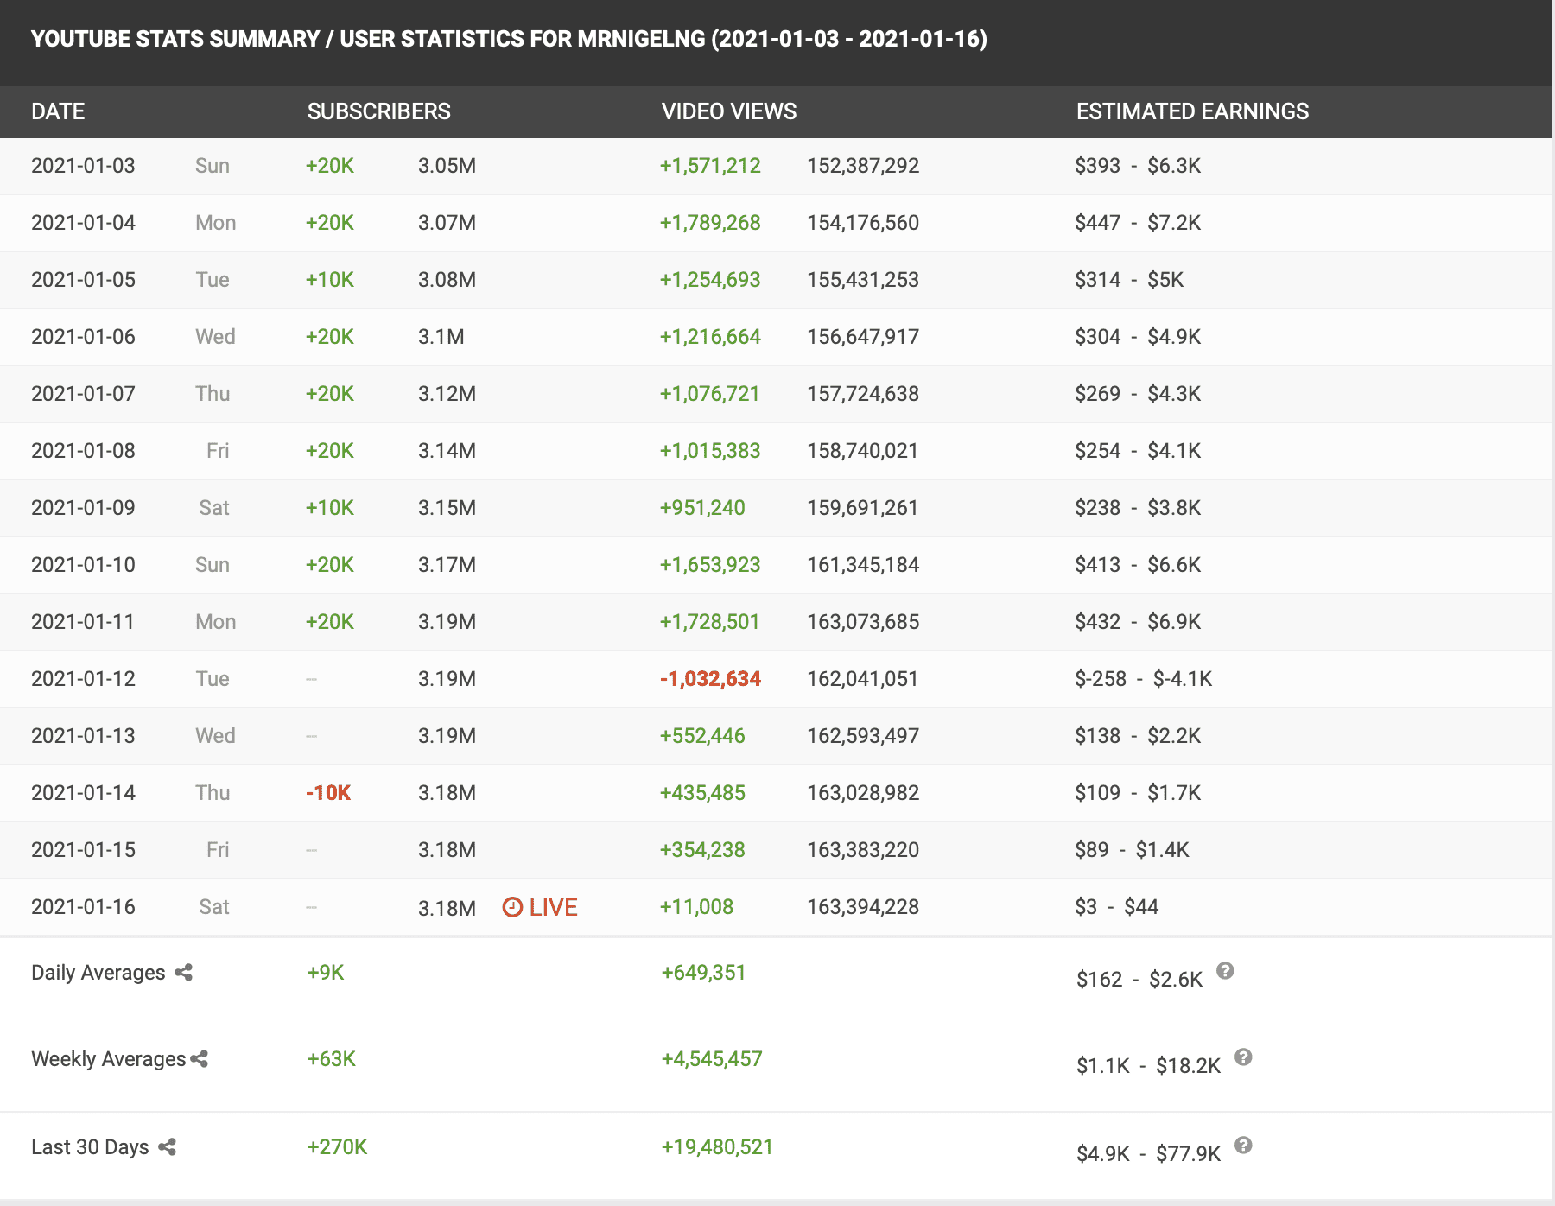Click share icon next to Daily Averages

click(x=183, y=973)
